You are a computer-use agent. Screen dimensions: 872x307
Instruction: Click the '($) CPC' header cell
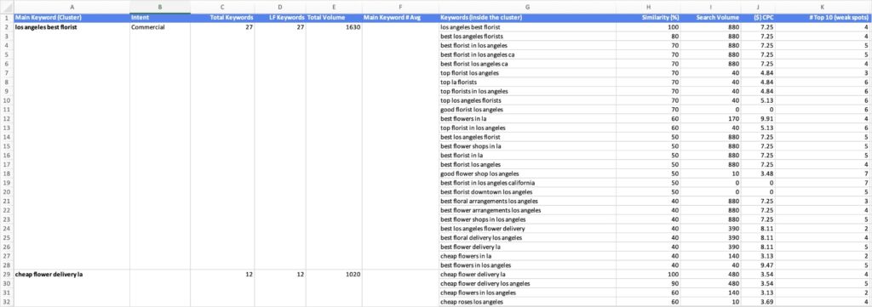[757, 18]
